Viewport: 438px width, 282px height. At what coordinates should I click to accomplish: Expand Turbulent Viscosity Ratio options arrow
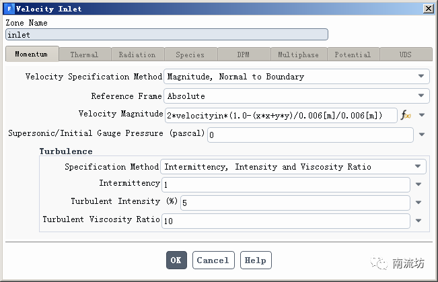418,221
